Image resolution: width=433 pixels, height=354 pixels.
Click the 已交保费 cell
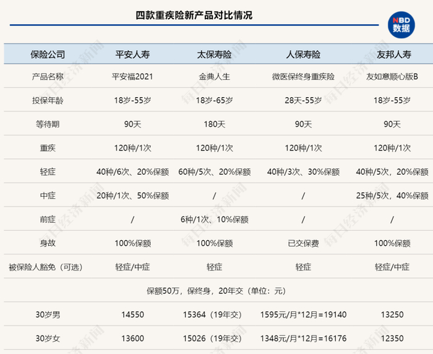tap(303, 243)
